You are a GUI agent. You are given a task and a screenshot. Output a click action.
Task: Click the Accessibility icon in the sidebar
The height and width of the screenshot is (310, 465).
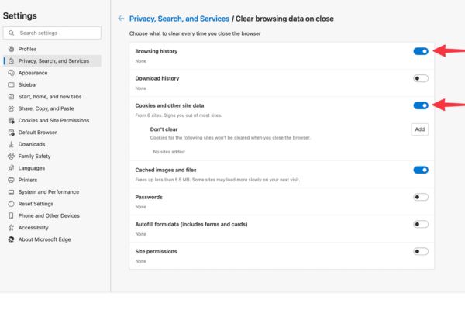11,228
